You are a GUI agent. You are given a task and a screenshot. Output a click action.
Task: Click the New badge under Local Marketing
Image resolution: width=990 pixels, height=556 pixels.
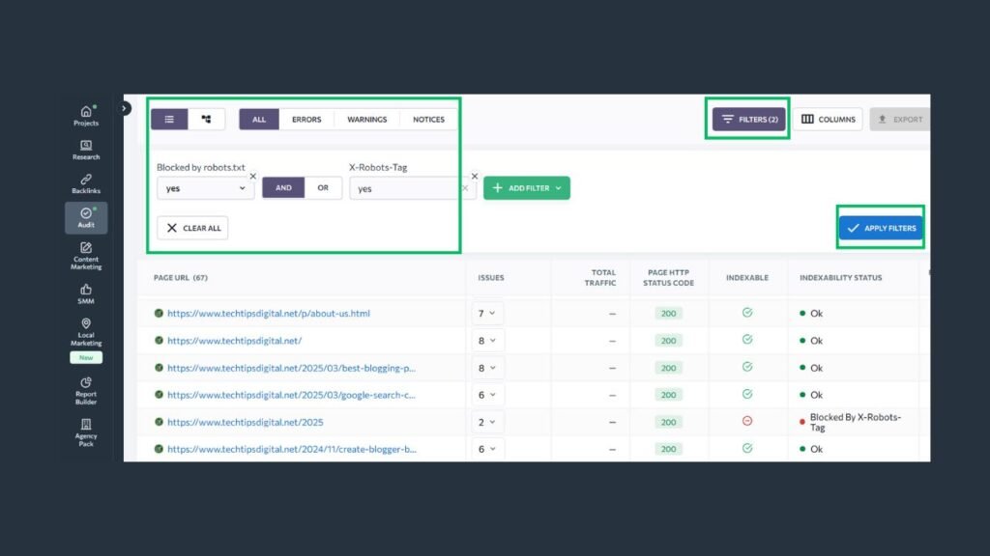point(86,357)
